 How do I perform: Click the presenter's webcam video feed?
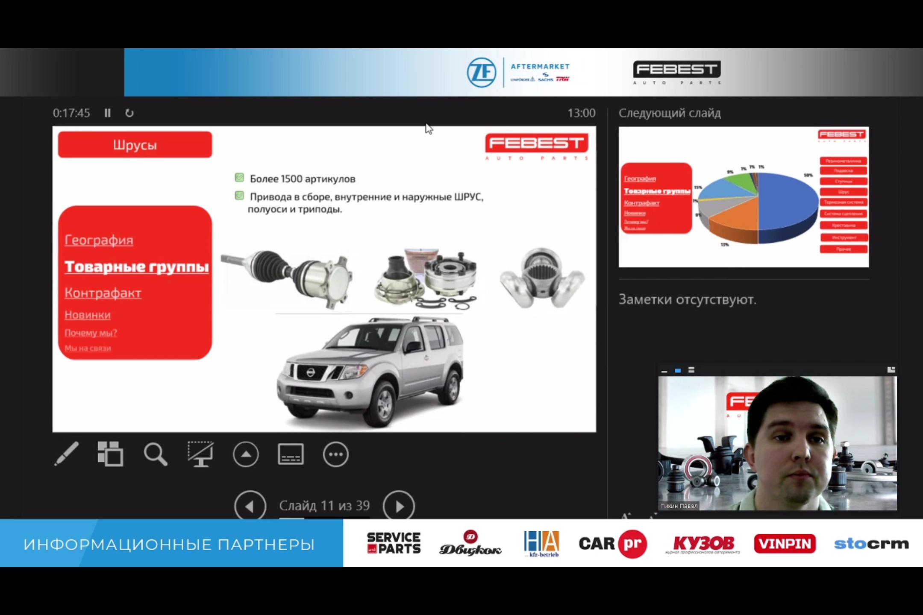[x=777, y=443]
